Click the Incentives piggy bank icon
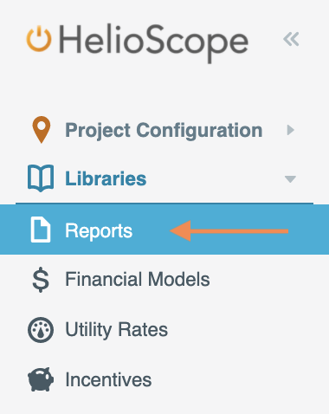 point(41,379)
